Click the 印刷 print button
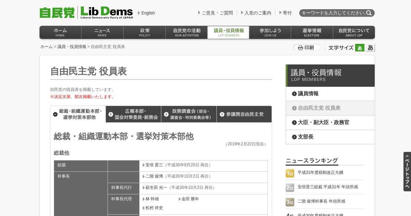Viewport: 411px width, 216px height. pyautogui.click(x=307, y=48)
